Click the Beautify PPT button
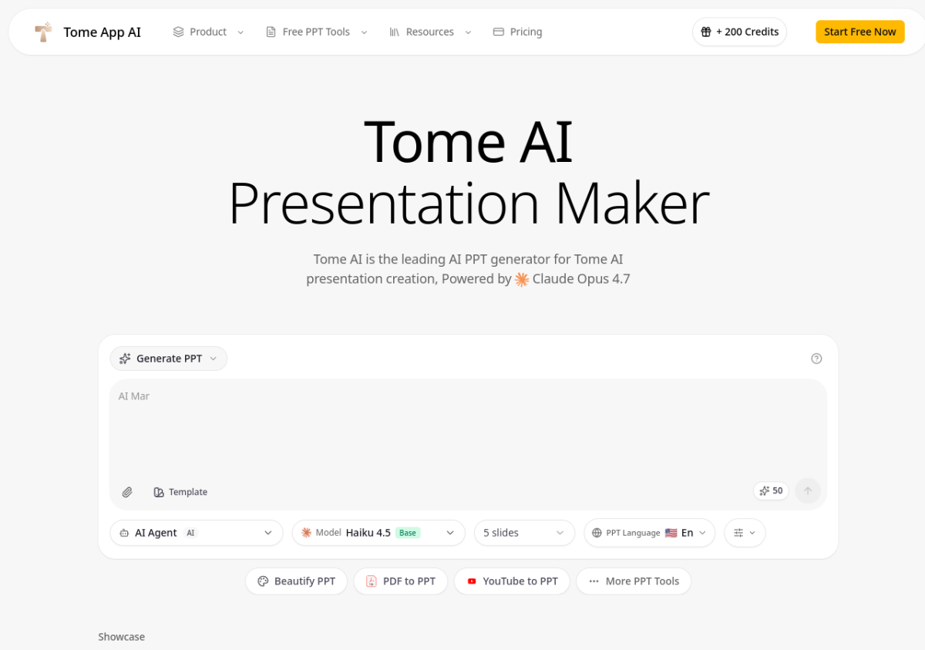 click(x=296, y=581)
